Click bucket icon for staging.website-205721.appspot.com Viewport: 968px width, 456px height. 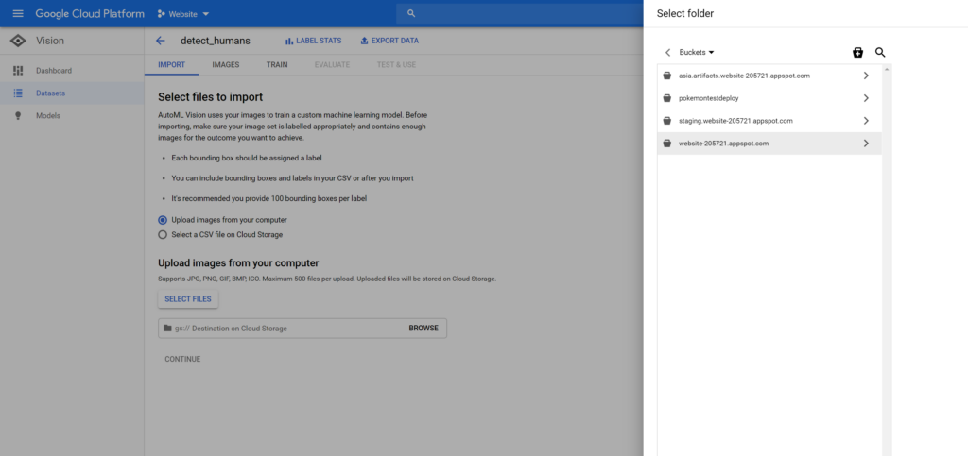click(x=666, y=121)
